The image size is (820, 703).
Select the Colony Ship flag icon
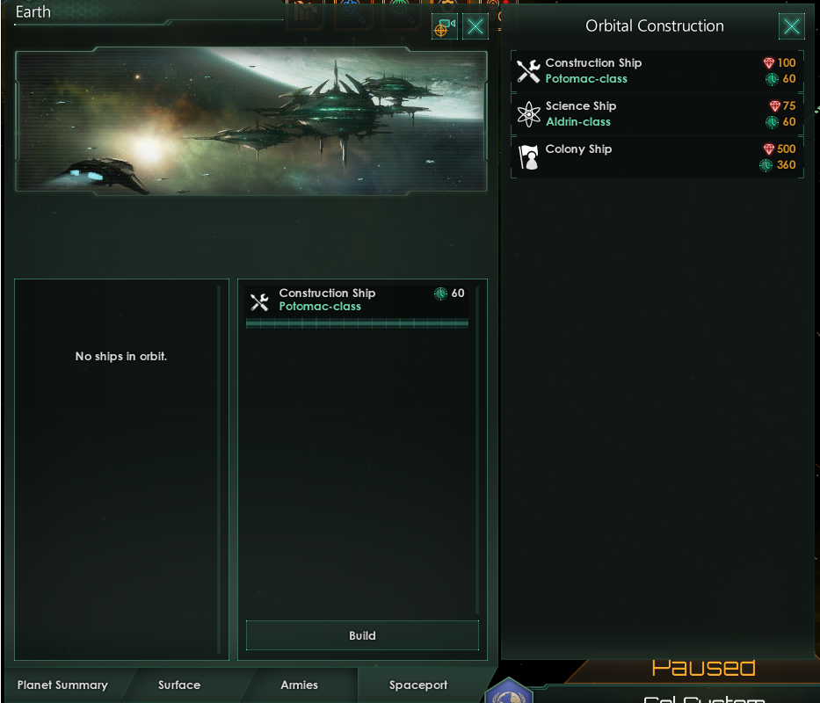[528, 157]
